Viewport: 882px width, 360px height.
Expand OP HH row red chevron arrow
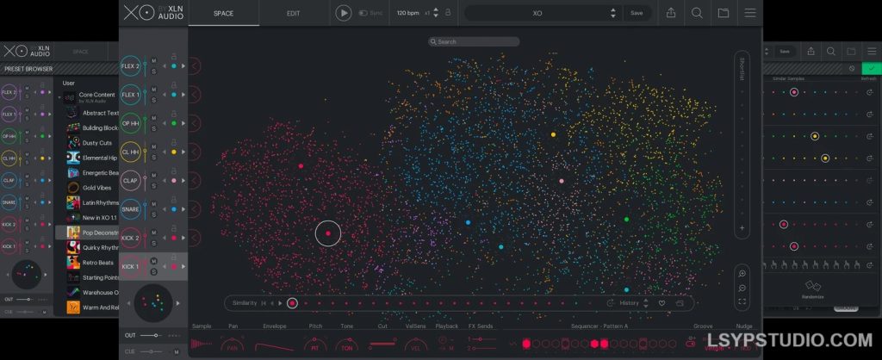click(x=195, y=123)
